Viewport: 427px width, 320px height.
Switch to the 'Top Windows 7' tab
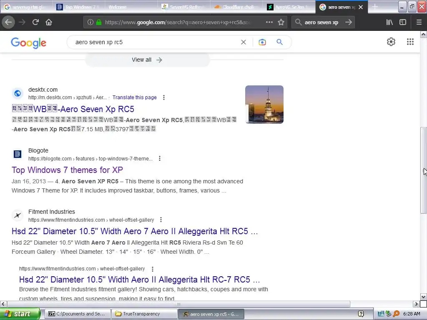click(79, 7)
